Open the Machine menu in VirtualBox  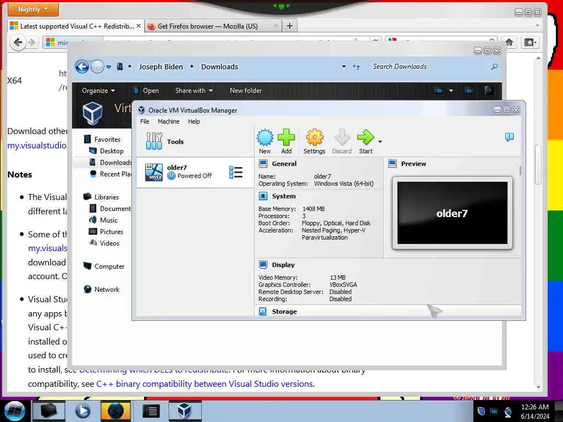click(168, 121)
